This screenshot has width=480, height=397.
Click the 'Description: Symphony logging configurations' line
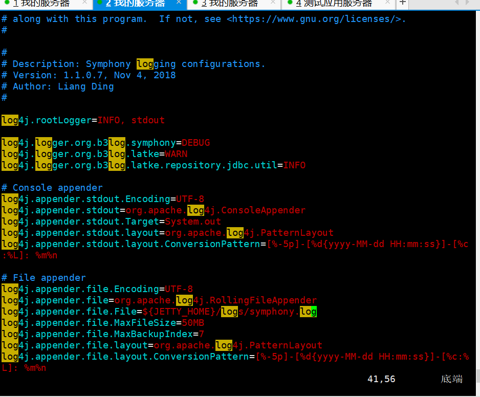pyautogui.click(x=133, y=64)
